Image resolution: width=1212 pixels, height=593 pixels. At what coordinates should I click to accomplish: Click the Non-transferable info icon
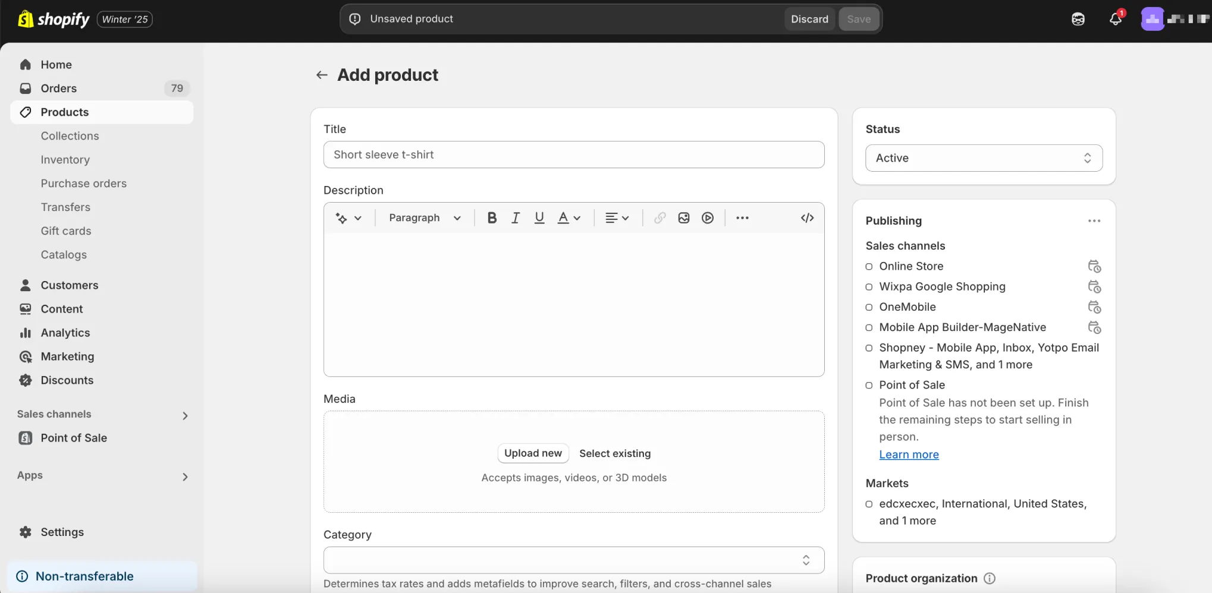pyautogui.click(x=22, y=576)
